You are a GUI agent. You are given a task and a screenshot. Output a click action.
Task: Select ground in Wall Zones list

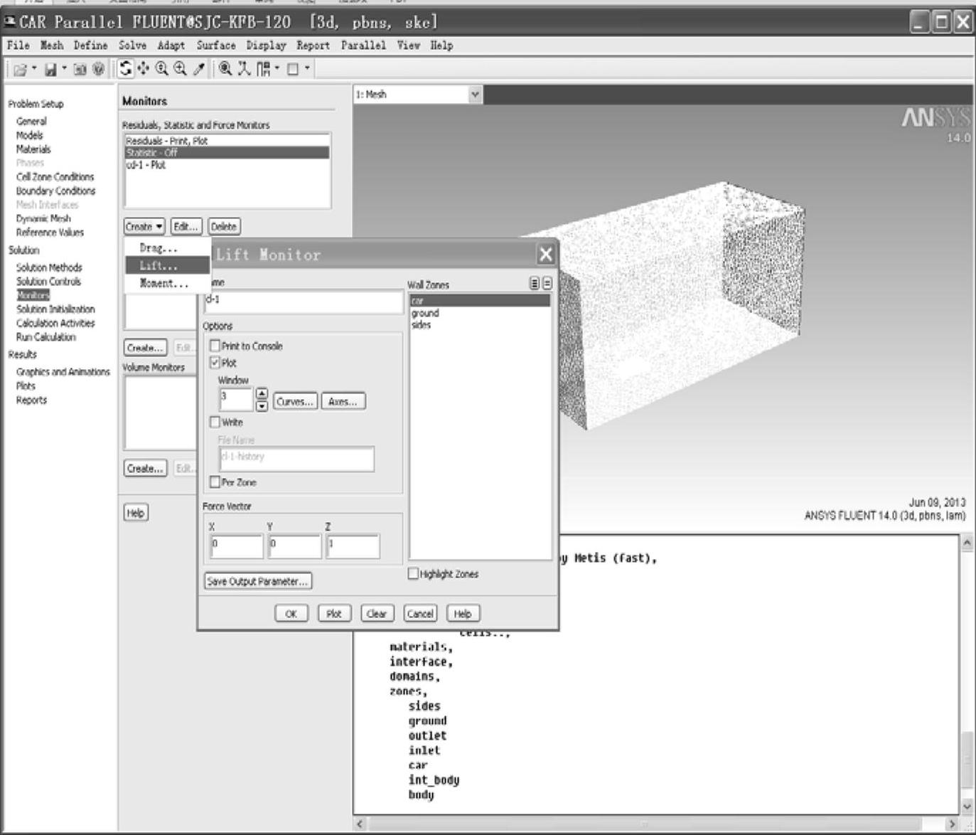(x=480, y=313)
